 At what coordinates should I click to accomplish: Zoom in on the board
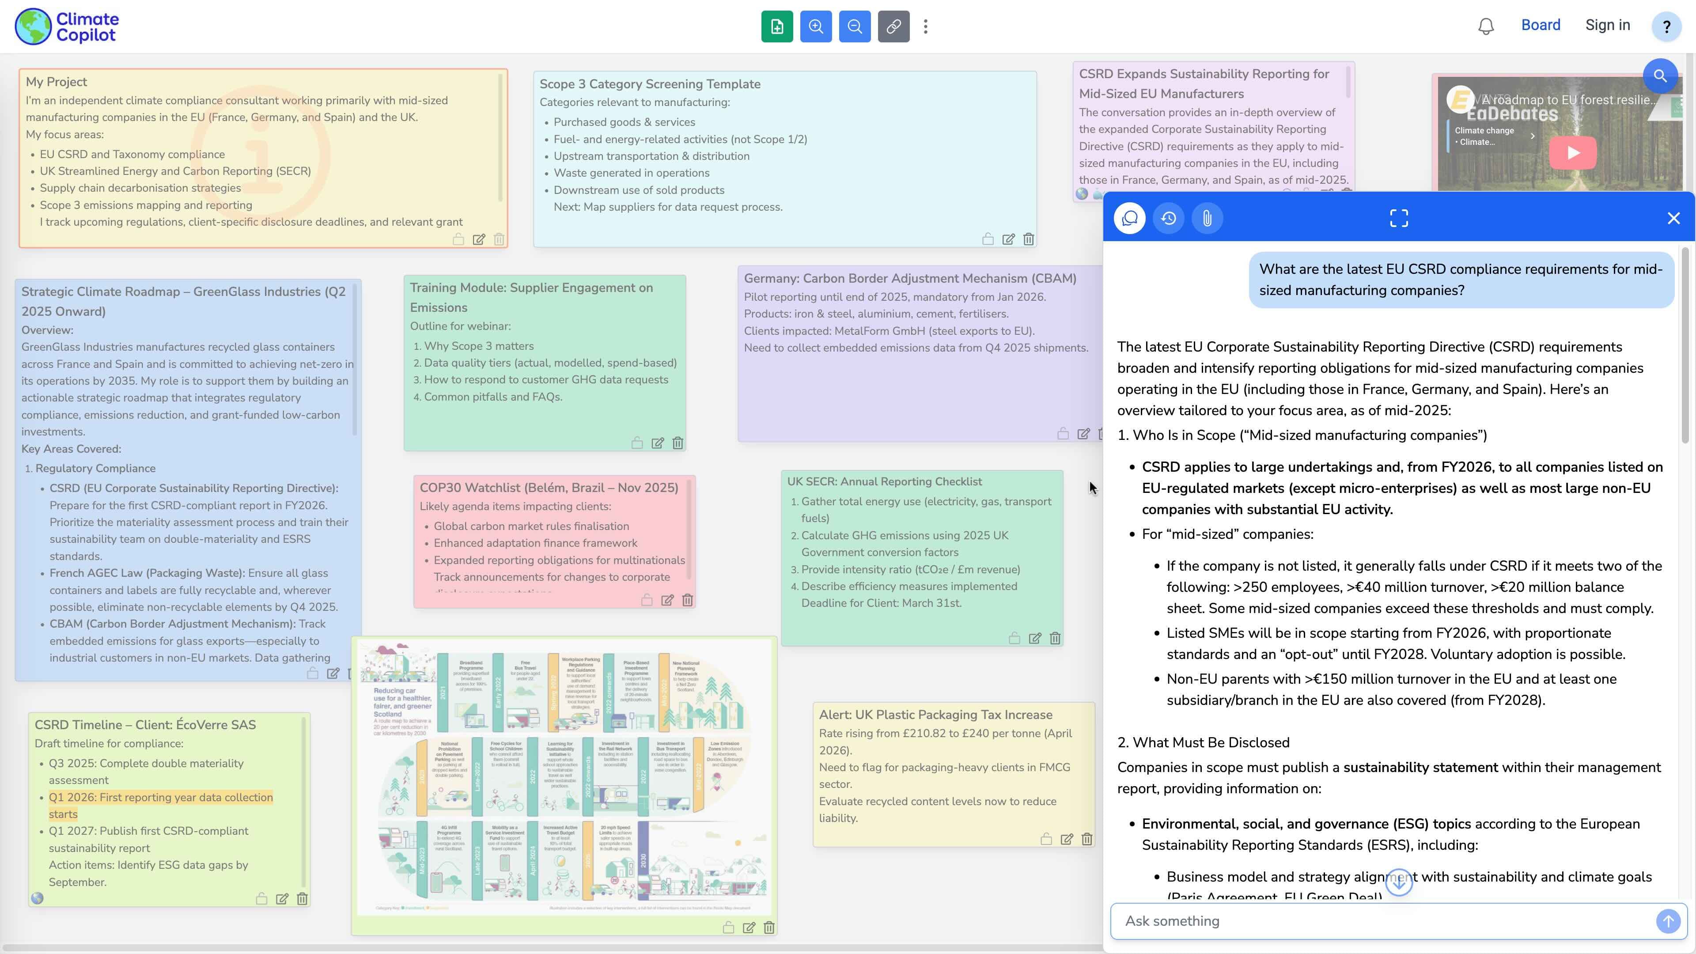point(816,26)
